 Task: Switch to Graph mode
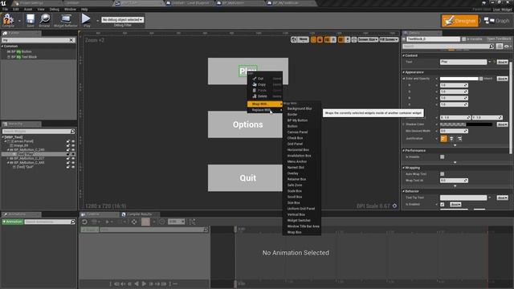497,21
